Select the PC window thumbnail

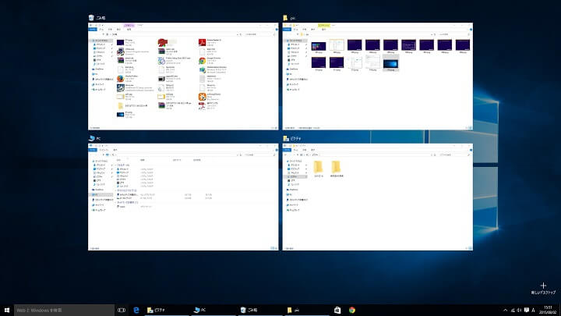pos(183,197)
